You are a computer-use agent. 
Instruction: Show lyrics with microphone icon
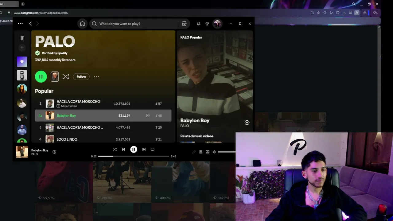(x=194, y=152)
